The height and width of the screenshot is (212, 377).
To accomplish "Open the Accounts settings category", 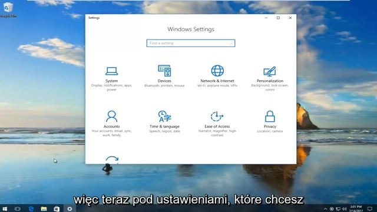I will point(111,124).
